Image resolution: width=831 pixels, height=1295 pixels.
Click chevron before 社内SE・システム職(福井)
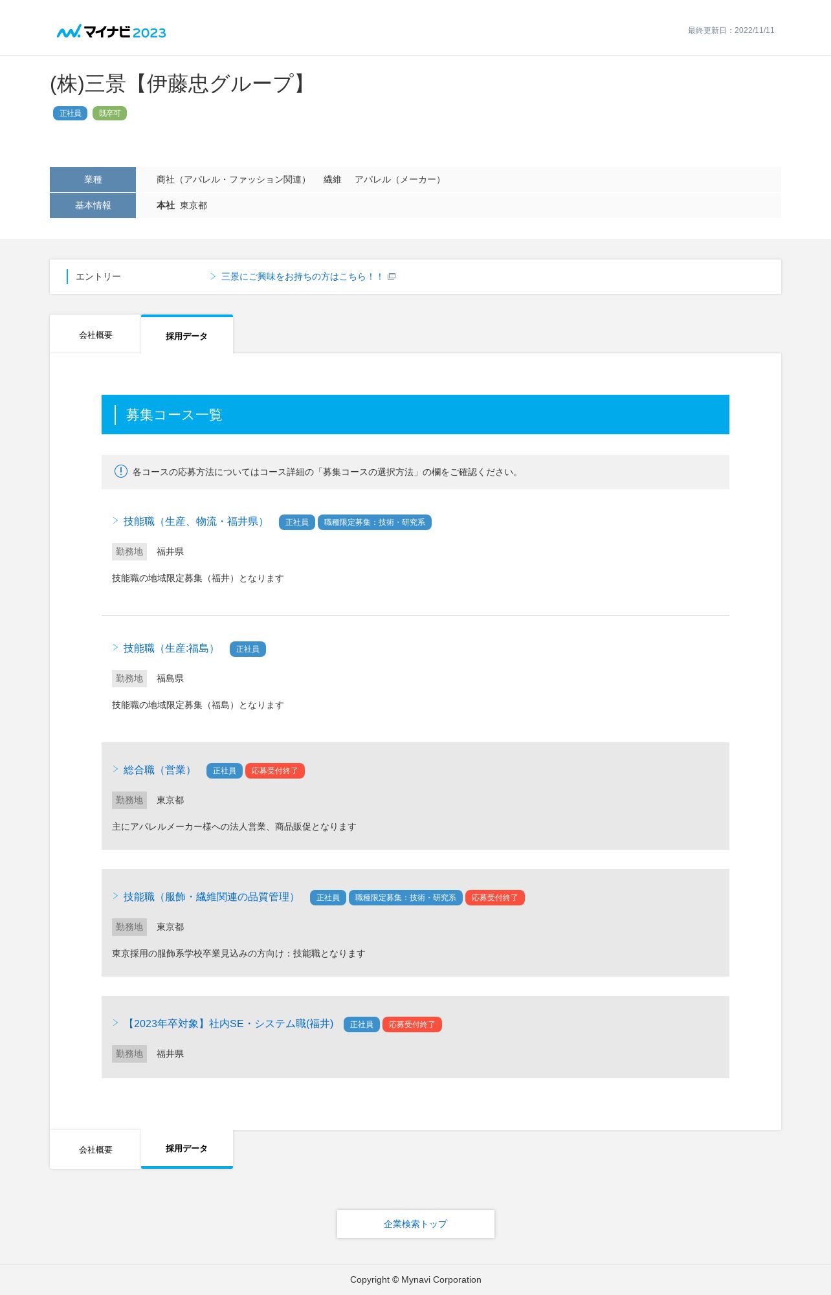pos(115,1023)
